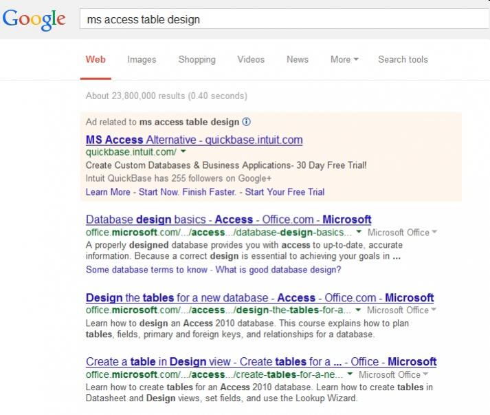This screenshot has width=490, height=415.
Task: Open Create a table in Design view result
Action: [261, 361]
